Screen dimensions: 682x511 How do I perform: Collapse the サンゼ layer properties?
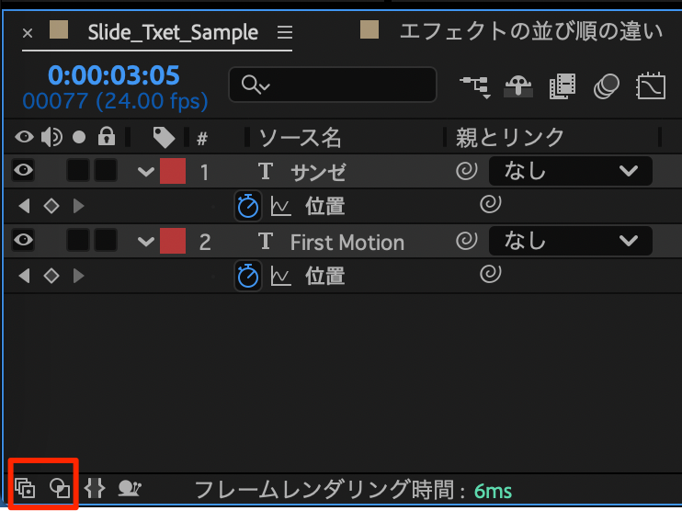[145, 172]
